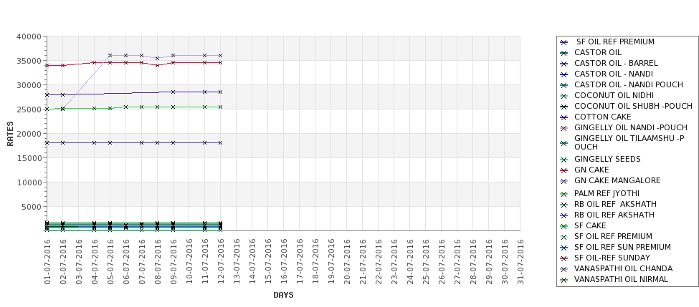699x307 pixels.
Task: Select the GINGELLY OIL NANDI -POUCH label
Action: (x=631, y=127)
